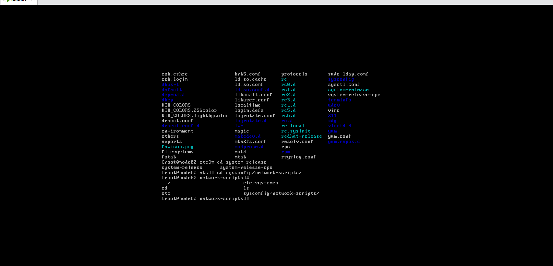Click the sudo-ldap.conf entry

click(348, 74)
